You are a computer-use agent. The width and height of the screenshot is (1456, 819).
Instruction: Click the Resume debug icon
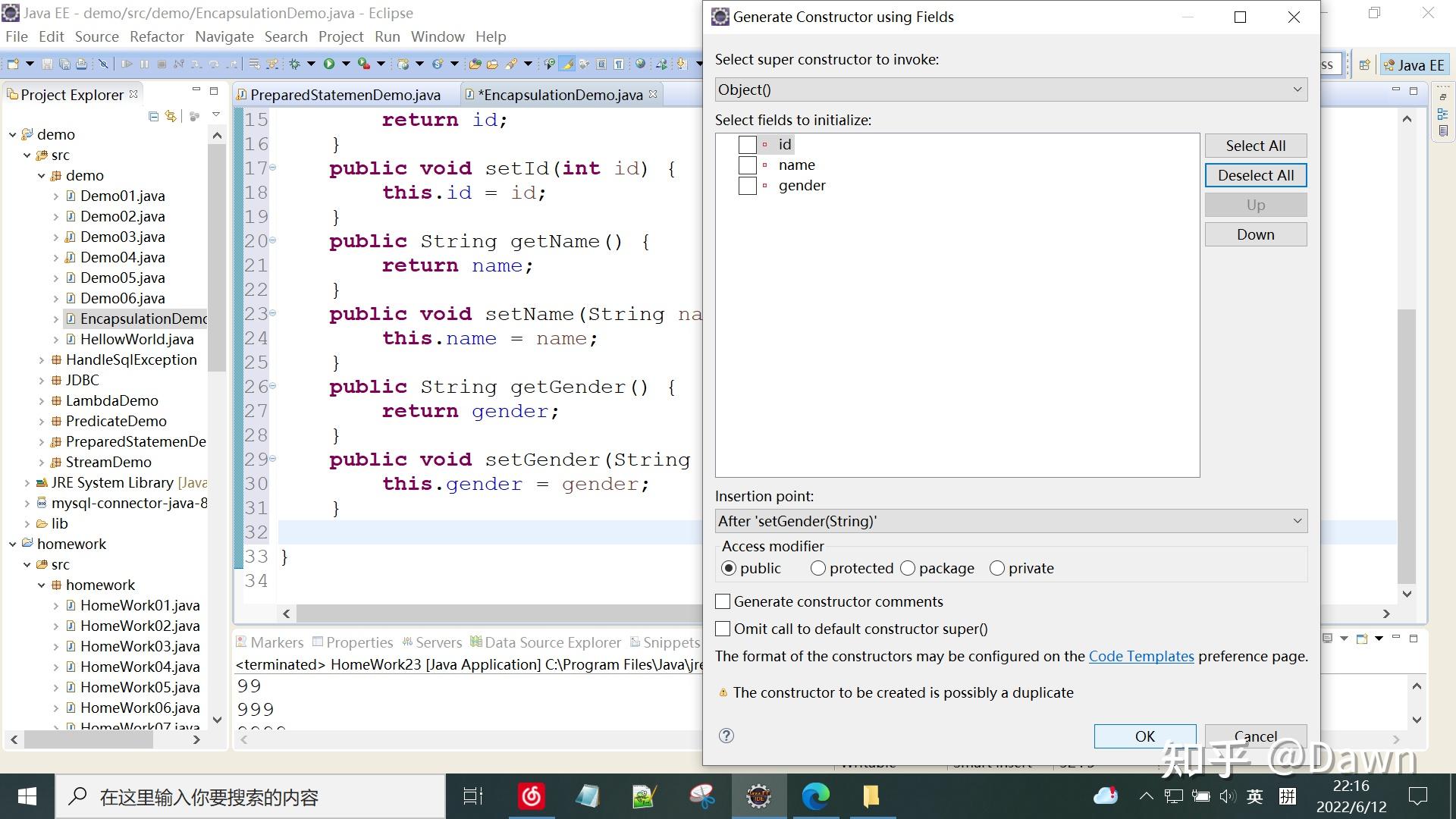pyautogui.click(x=127, y=64)
